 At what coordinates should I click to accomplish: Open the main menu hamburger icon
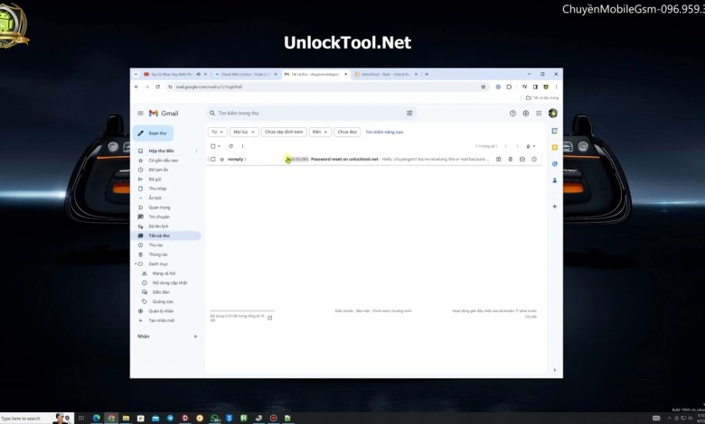pos(140,114)
